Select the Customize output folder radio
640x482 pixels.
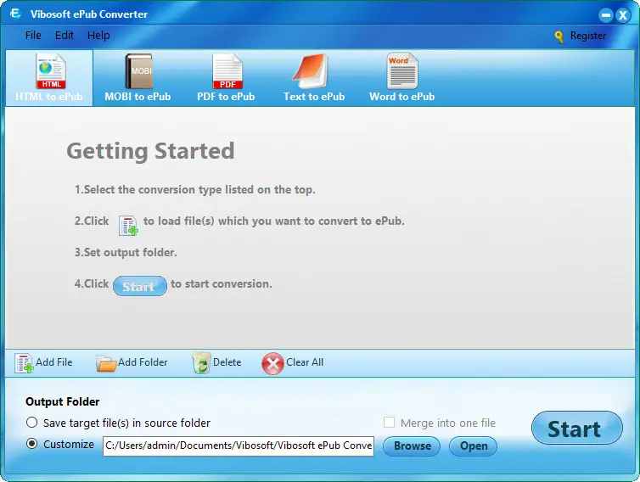coord(32,444)
